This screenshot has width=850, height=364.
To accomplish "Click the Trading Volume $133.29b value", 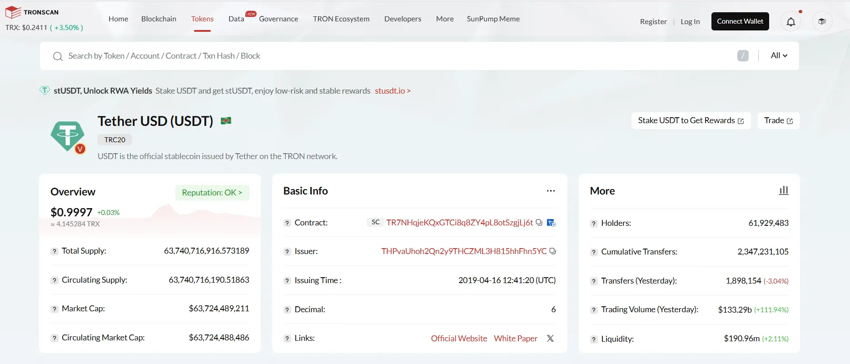I will (735, 309).
